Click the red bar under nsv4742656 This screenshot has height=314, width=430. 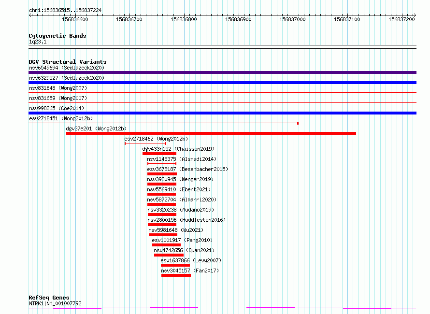tap(169, 255)
